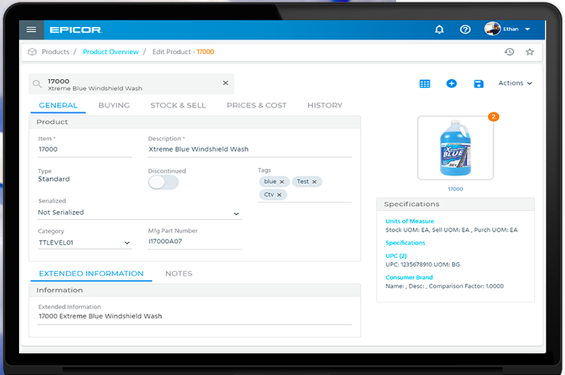Click the search magnifier icon
This screenshot has height=375, width=565.
click(37, 84)
